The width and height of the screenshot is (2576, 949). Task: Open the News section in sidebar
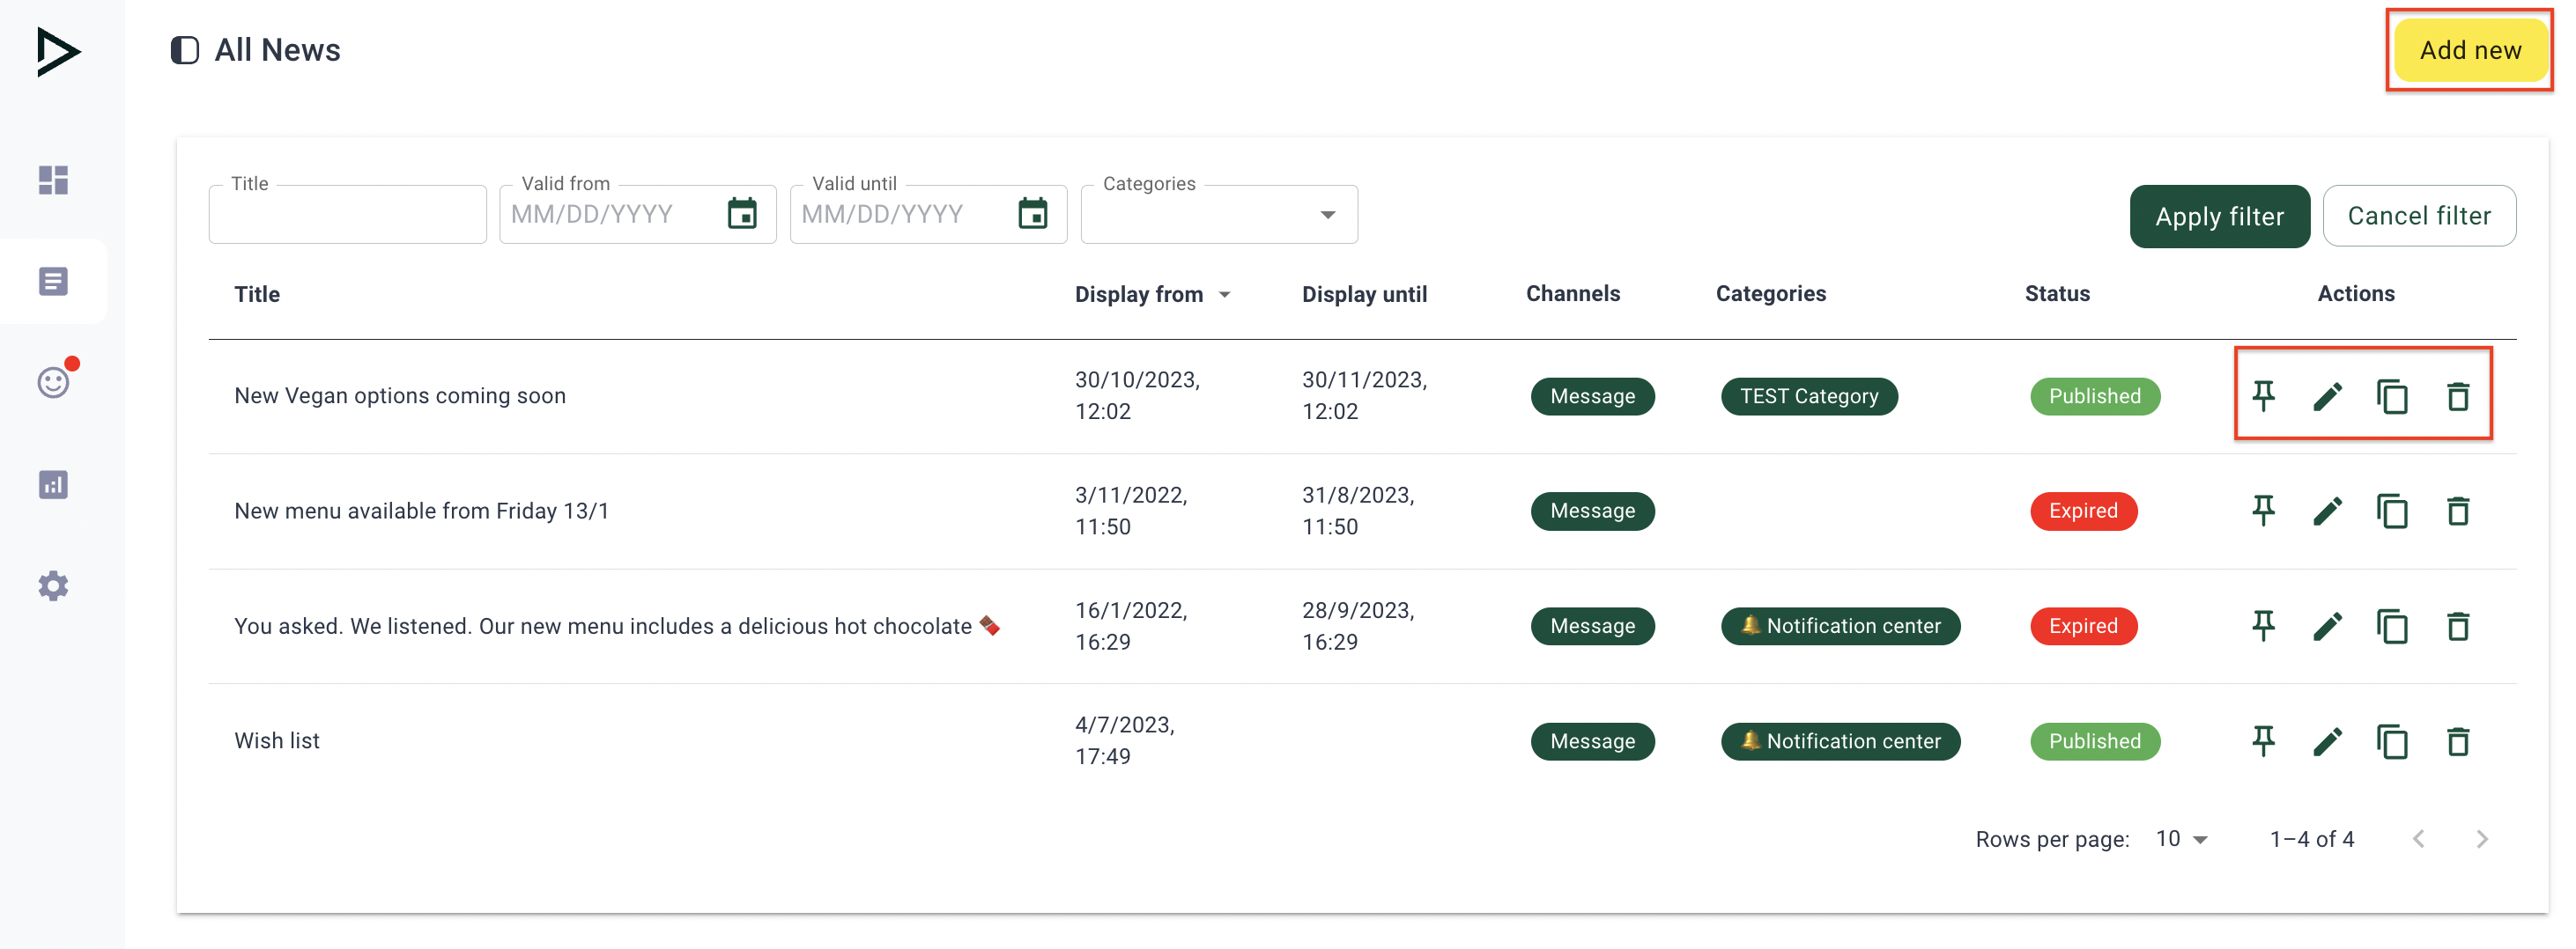[x=53, y=282]
